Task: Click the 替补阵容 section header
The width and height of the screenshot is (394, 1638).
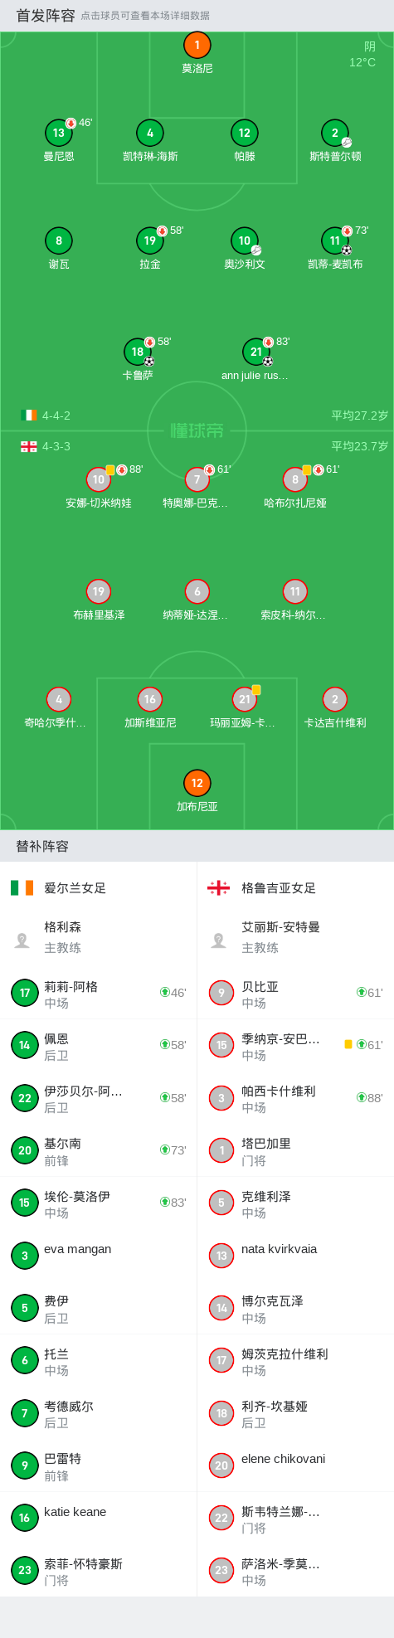Action: [42, 846]
